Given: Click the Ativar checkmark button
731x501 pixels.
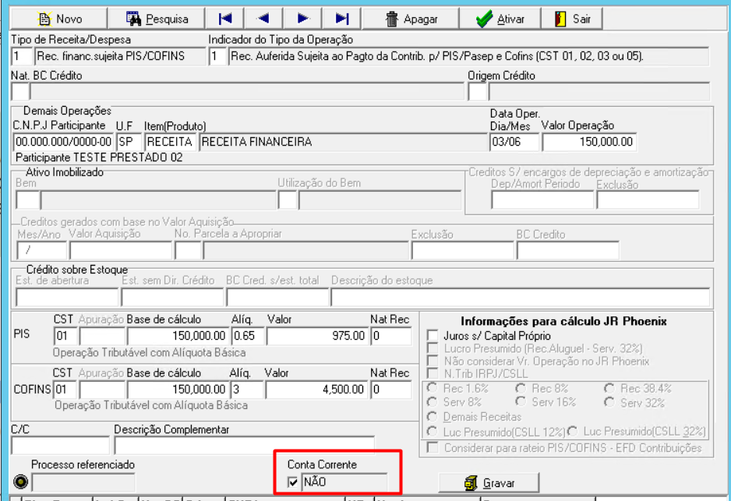Looking at the screenshot, I should (x=500, y=19).
